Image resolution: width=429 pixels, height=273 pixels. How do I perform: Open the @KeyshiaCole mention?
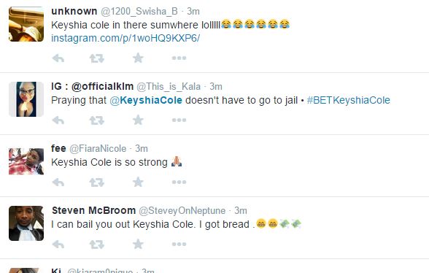point(146,100)
